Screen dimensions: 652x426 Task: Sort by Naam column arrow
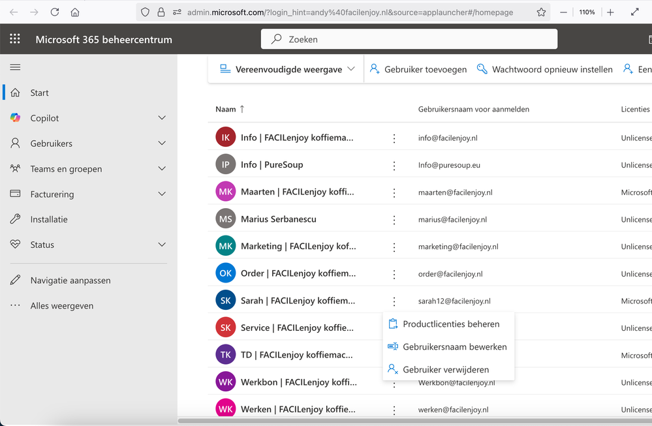[242, 110]
